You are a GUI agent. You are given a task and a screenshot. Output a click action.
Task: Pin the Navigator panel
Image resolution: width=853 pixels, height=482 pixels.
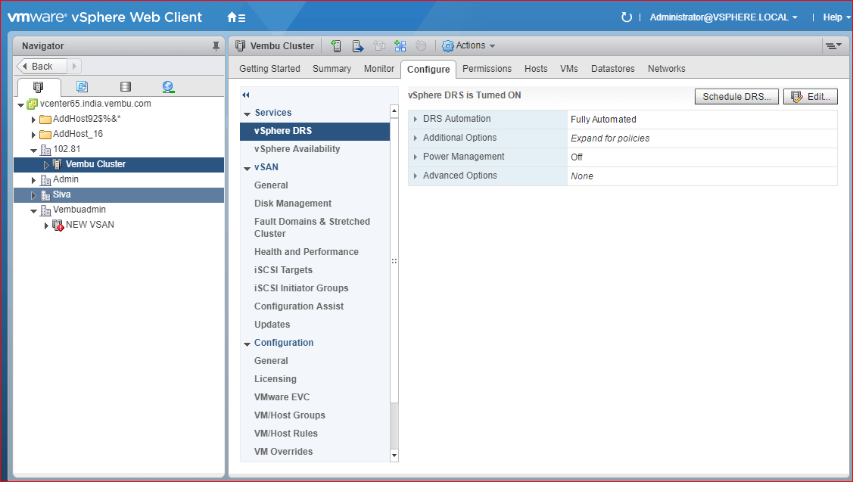coord(216,46)
